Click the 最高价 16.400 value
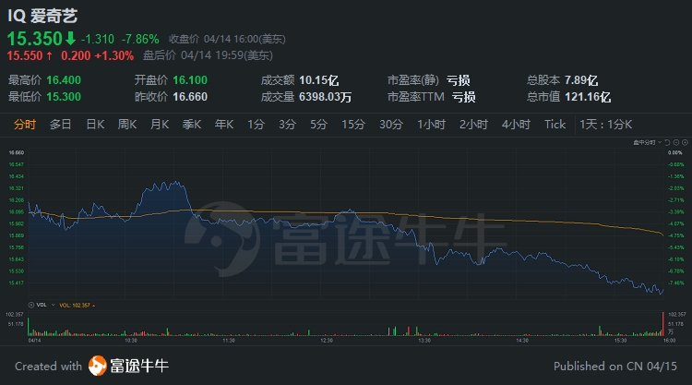The width and height of the screenshot is (692, 385). (x=64, y=80)
